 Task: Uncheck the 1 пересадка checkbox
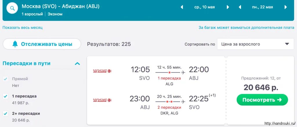coord(6,96)
